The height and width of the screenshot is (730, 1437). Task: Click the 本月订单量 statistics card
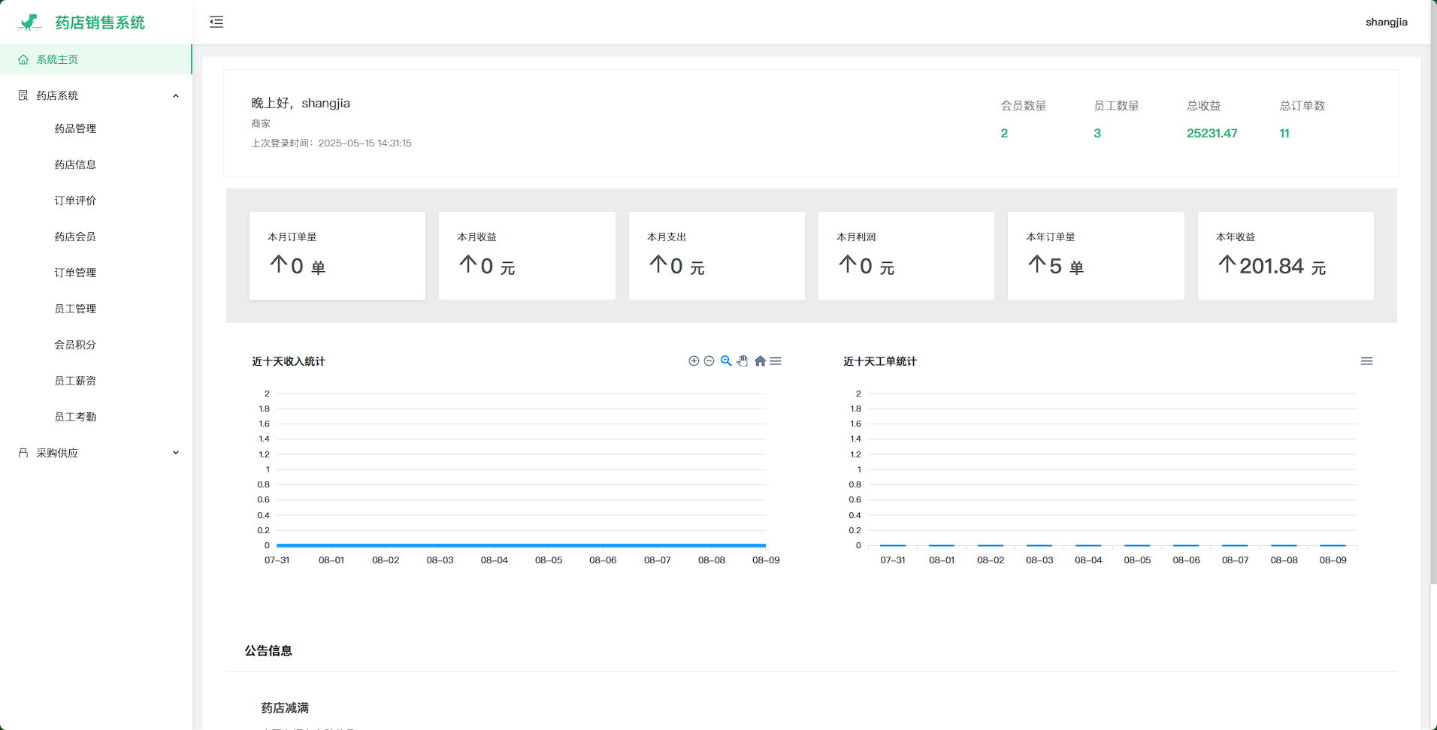point(337,255)
